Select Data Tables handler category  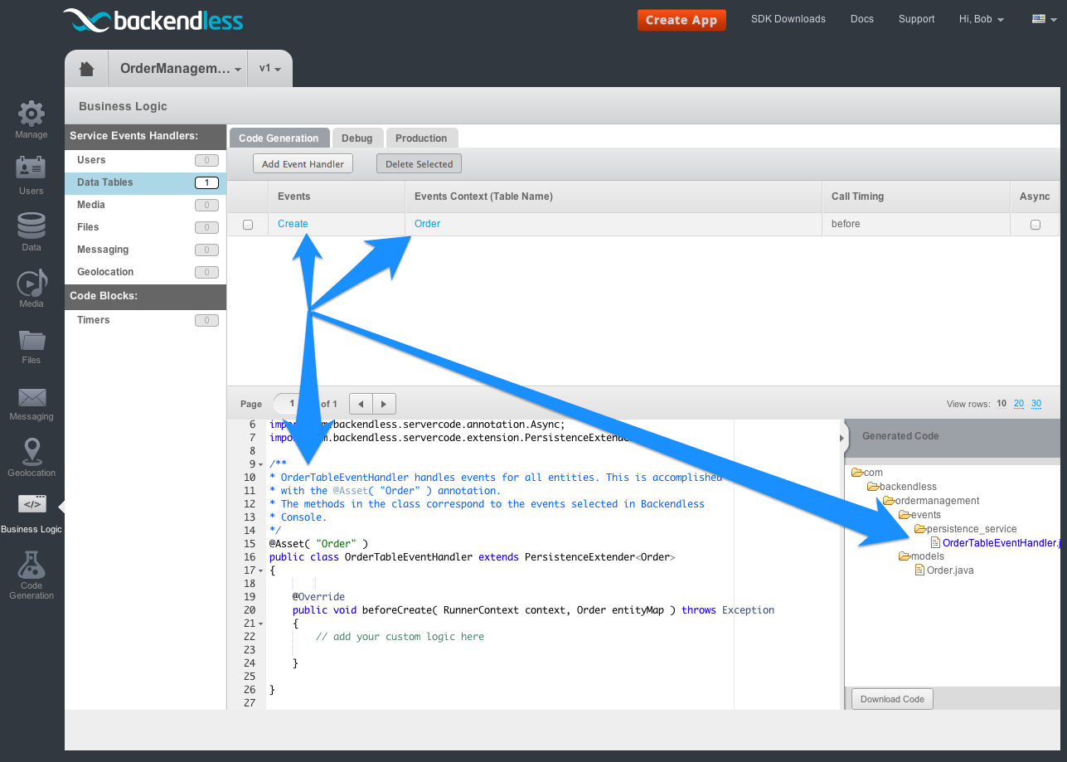(x=145, y=182)
